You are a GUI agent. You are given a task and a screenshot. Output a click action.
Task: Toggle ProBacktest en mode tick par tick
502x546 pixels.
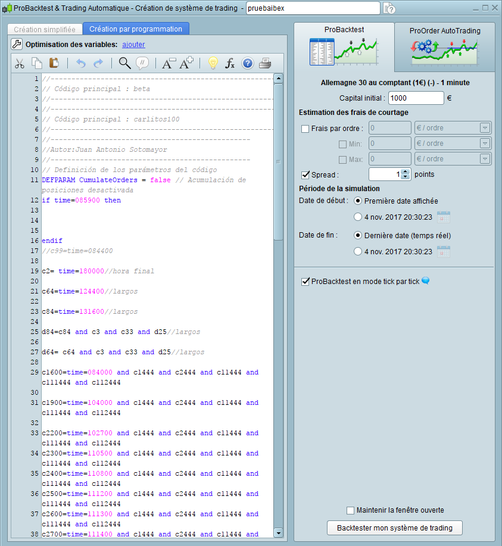pos(305,281)
